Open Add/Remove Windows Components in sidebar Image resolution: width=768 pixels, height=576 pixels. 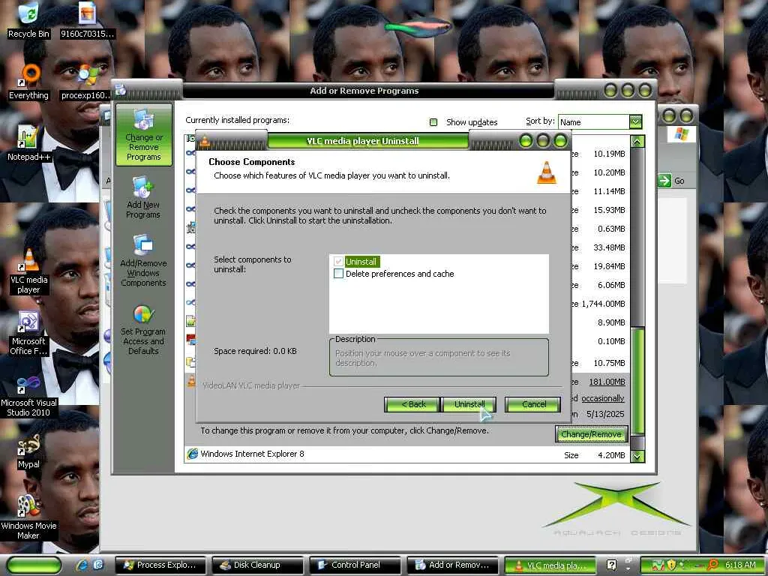coord(143,260)
